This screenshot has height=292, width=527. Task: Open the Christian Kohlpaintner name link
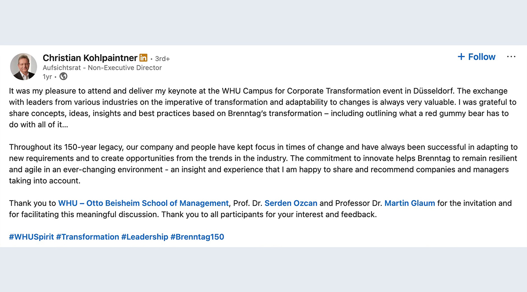(x=90, y=58)
